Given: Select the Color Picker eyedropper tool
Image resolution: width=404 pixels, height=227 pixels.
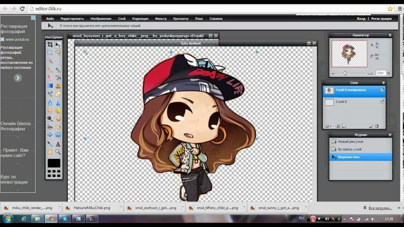Looking at the screenshot, I should pyautogui.click(x=50, y=144).
